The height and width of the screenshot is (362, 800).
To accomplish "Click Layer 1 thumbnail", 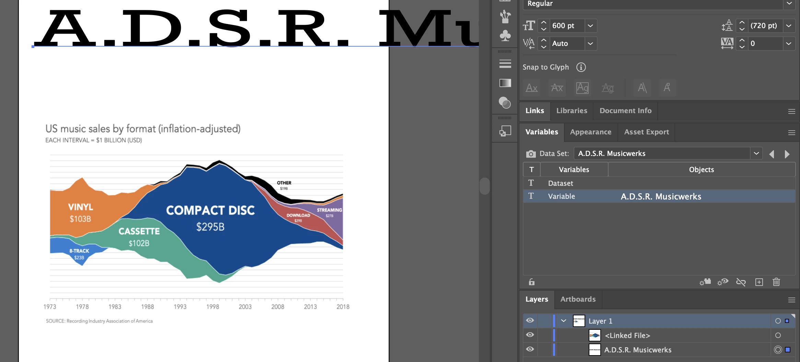I will pos(579,321).
